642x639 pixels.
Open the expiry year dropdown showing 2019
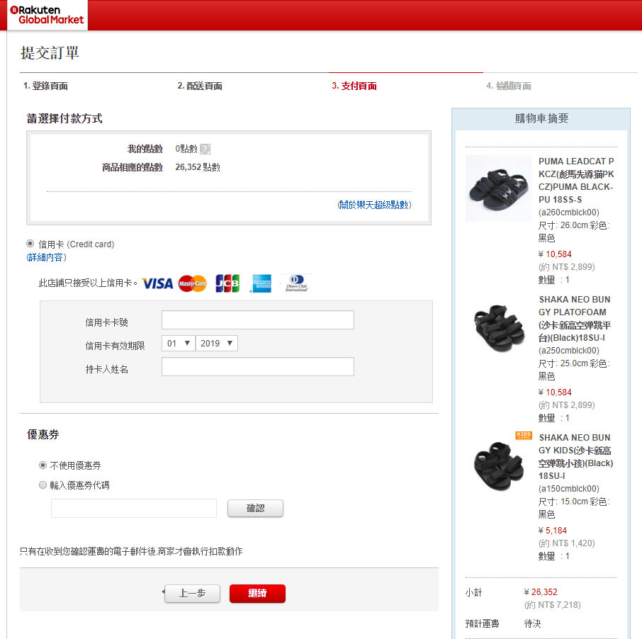click(217, 344)
